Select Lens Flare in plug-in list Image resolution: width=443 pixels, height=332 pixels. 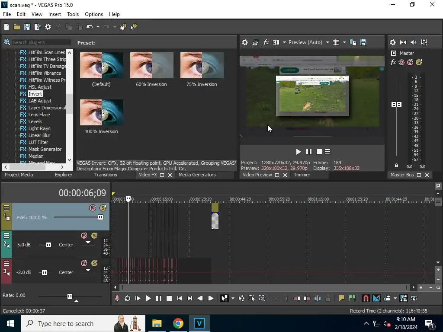click(39, 115)
